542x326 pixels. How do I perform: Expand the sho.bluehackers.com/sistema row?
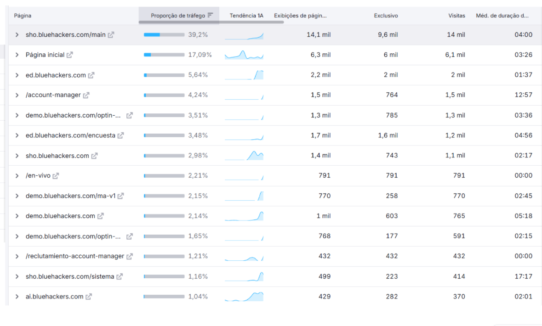coord(17,276)
